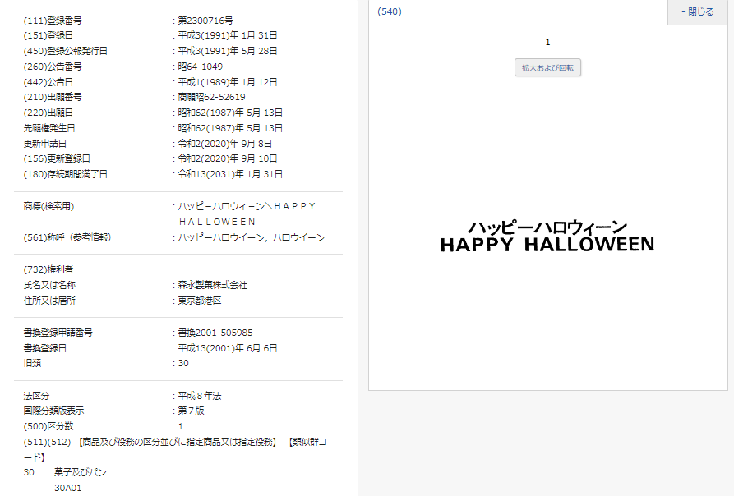Click the (220)出願日 label
The image size is (734, 496).
48,113
